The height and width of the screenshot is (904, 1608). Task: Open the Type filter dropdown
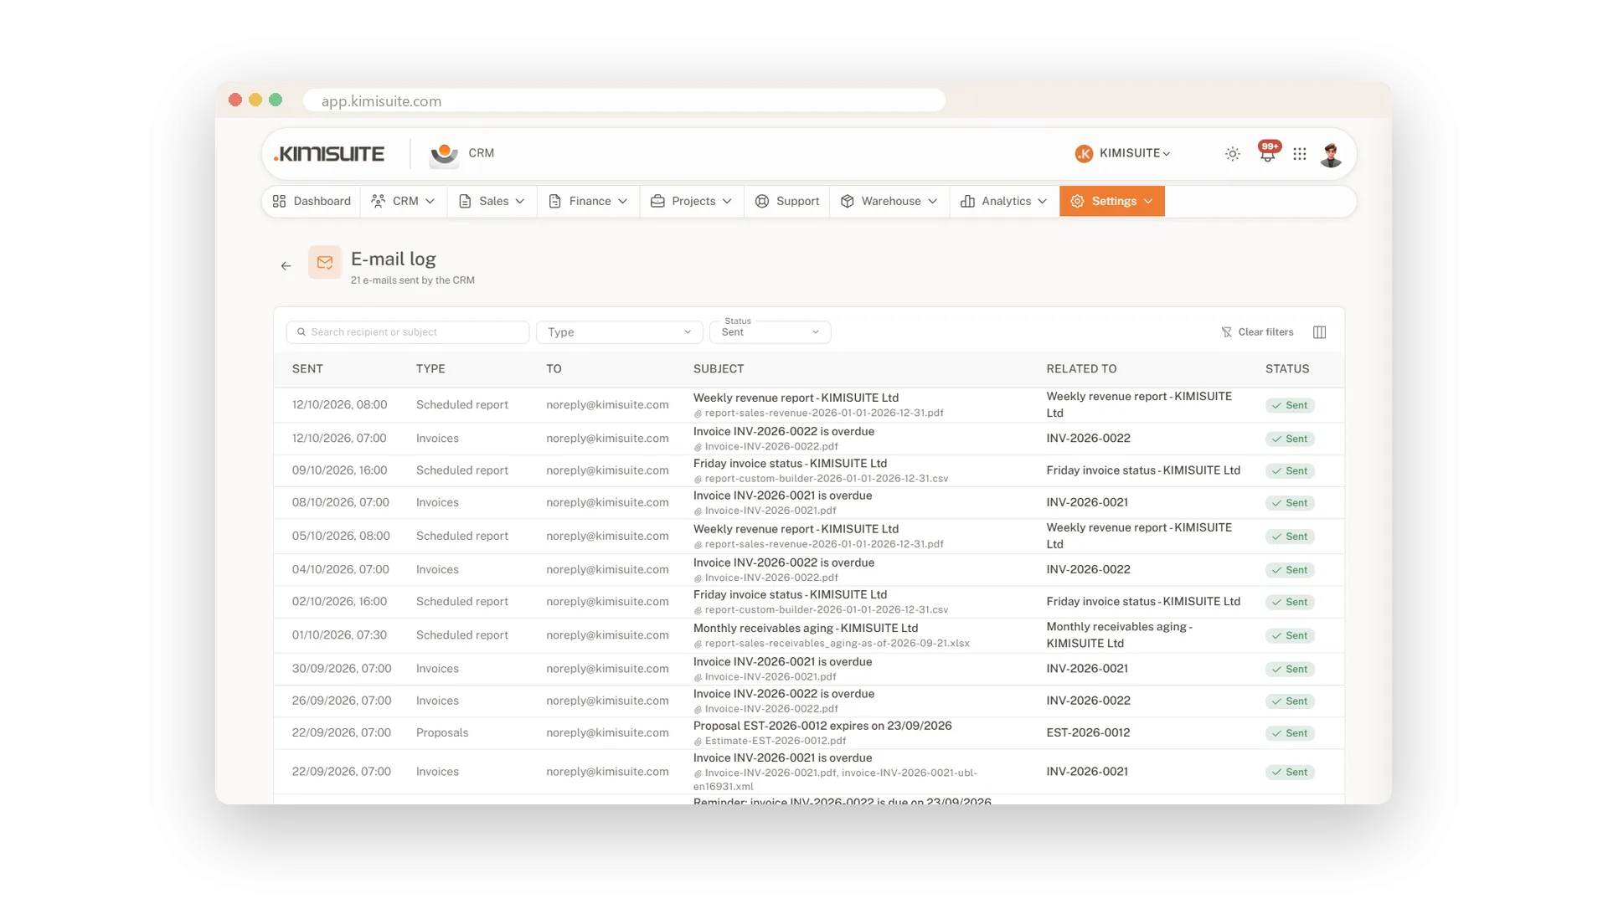point(619,332)
